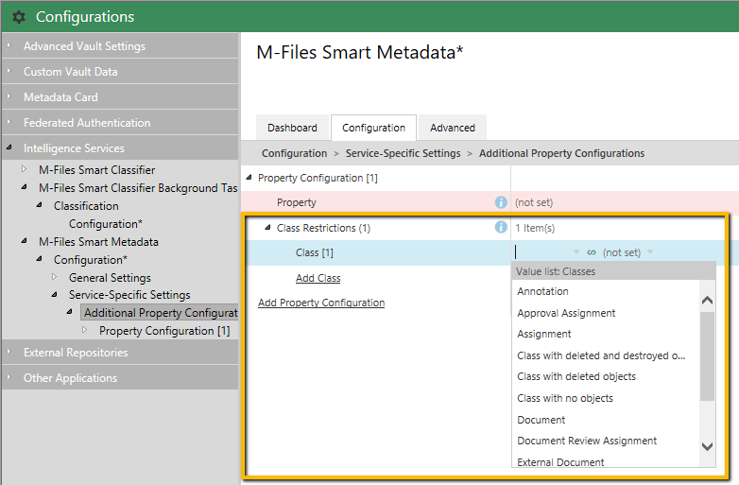The height and width of the screenshot is (485, 739).
Task: Select Additional Property Configurat tree item
Action: pyautogui.click(x=161, y=313)
